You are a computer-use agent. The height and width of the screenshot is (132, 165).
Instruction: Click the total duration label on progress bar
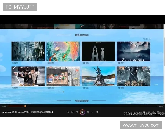pos(161,106)
